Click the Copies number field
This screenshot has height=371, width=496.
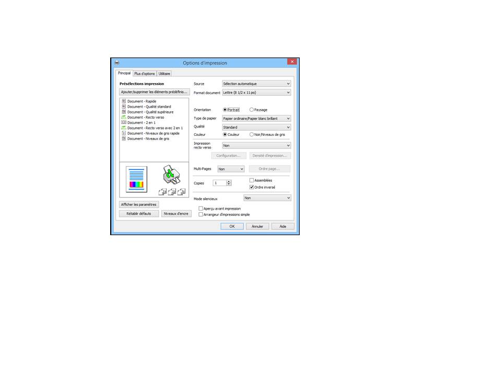[x=219, y=183]
